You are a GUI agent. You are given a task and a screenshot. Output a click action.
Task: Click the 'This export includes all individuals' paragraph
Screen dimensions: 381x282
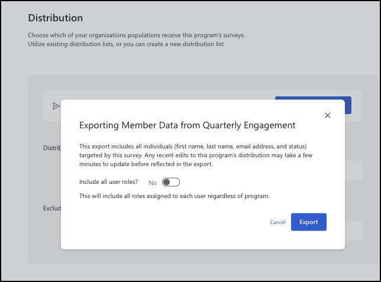click(x=196, y=155)
